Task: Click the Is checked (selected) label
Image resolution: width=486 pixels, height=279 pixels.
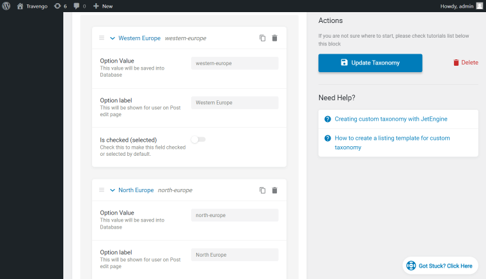Action: [129, 140]
